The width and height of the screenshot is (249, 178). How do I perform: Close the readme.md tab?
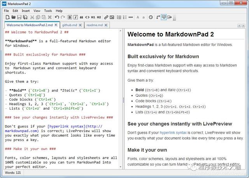(106, 25)
